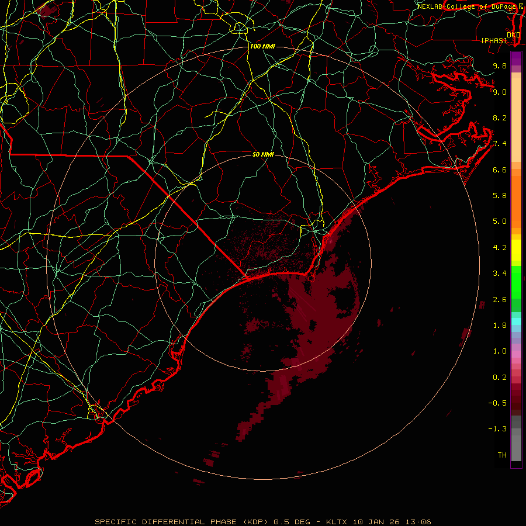Click the 9.8 value on the color scale

point(500,65)
